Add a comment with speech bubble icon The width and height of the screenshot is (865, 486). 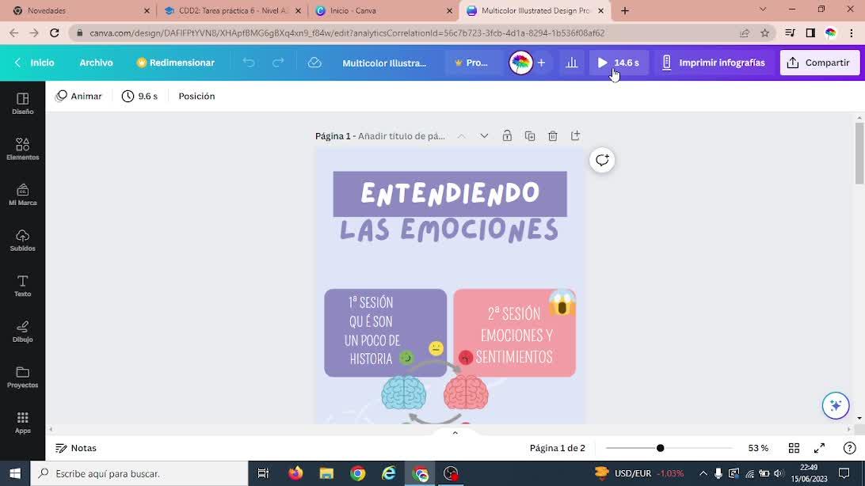pos(602,161)
